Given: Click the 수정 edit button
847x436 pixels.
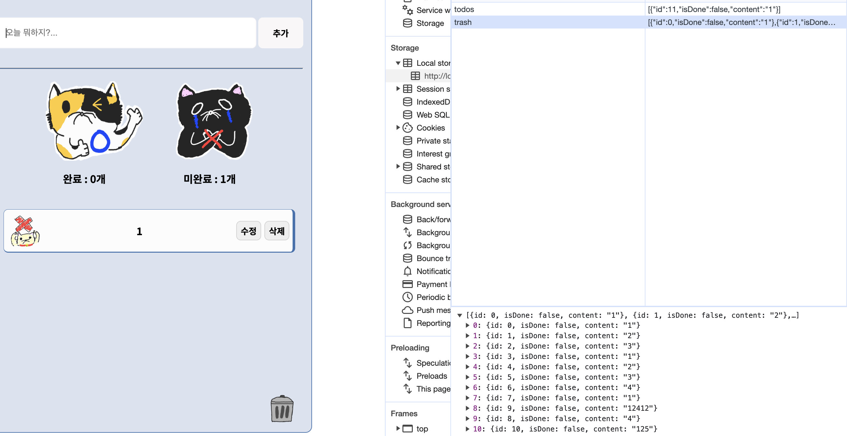Looking at the screenshot, I should coord(248,231).
